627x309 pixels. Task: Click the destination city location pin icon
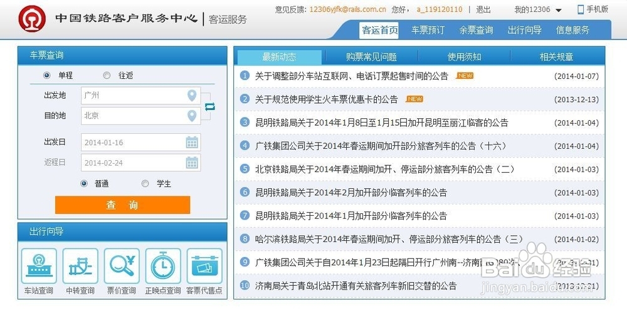(192, 116)
